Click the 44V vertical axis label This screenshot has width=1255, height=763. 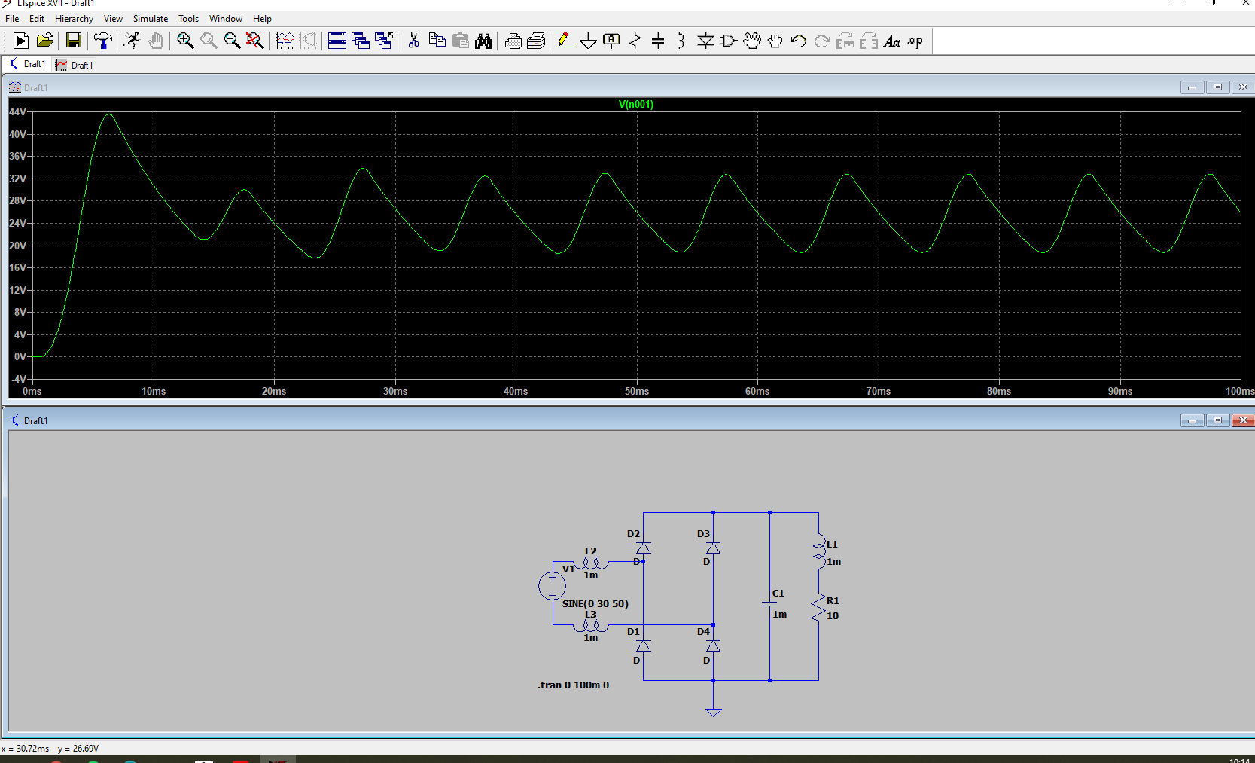17,111
